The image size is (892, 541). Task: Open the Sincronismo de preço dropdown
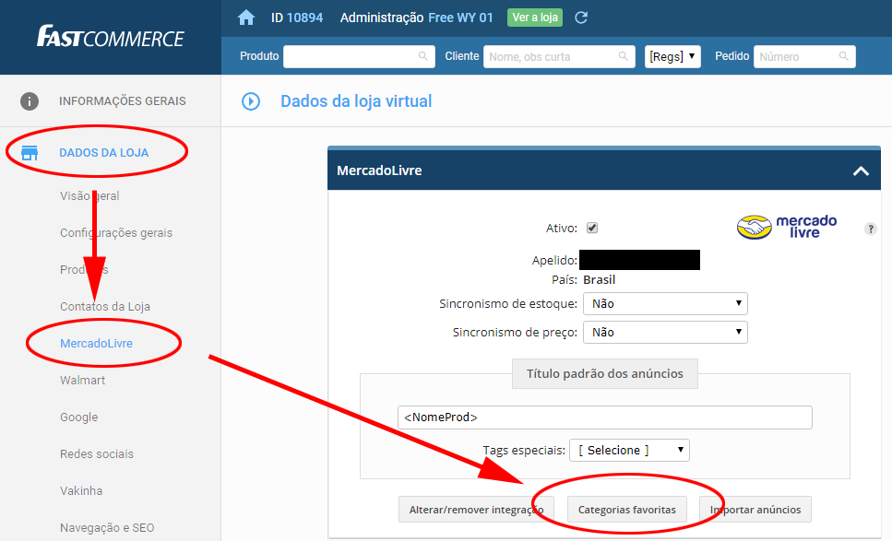coord(665,332)
